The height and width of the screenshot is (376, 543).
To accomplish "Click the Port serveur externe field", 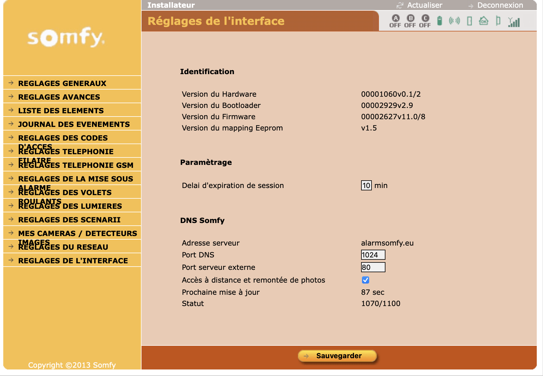I will tap(373, 267).
